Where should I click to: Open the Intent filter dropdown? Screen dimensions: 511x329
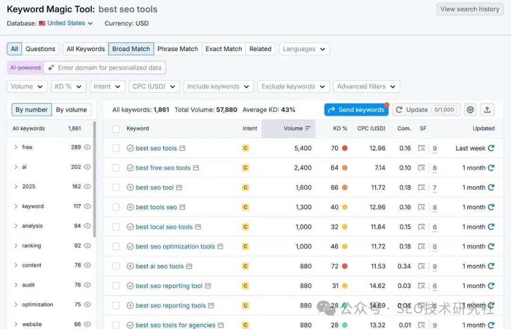107,87
